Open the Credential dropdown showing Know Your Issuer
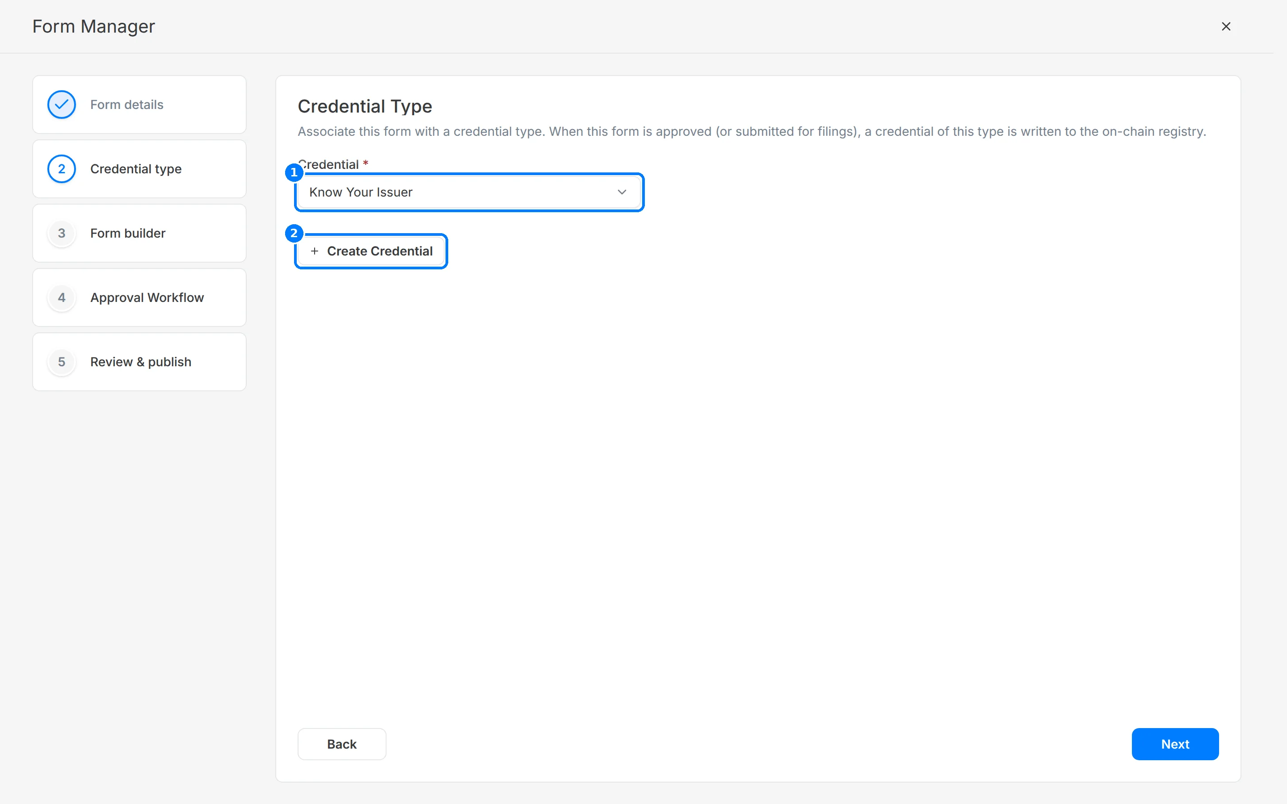Screen dimensions: 1287x804 (x=468, y=192)
